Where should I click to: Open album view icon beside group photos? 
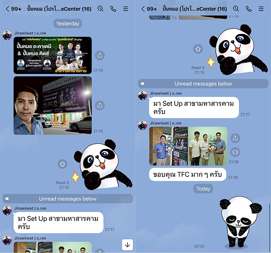pos(235,152)
